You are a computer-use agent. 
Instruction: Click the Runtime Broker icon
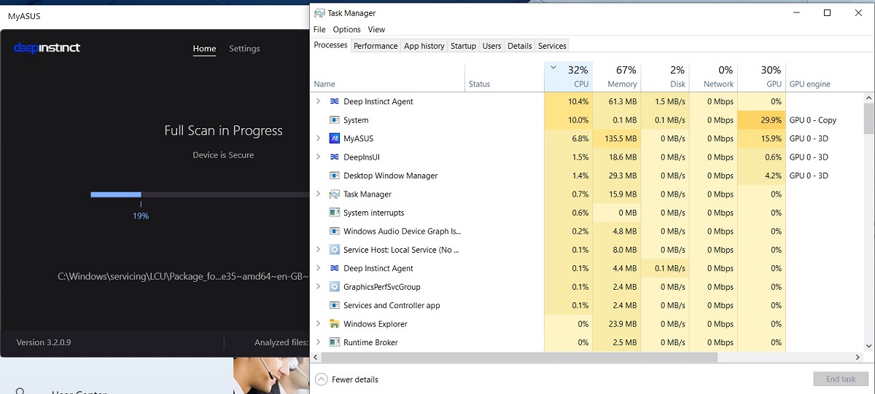pyautogui.click(x=335, y=342)
